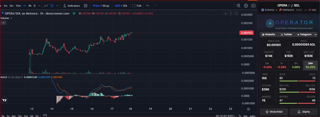Click the collapse pane icon
Image resolution: width=320 pixels, height=117 pixels.
[x=231, y=13]
